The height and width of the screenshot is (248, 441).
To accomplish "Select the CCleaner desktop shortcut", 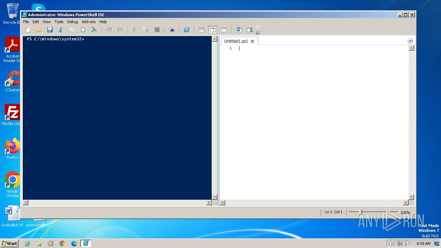I will (12, 82).
